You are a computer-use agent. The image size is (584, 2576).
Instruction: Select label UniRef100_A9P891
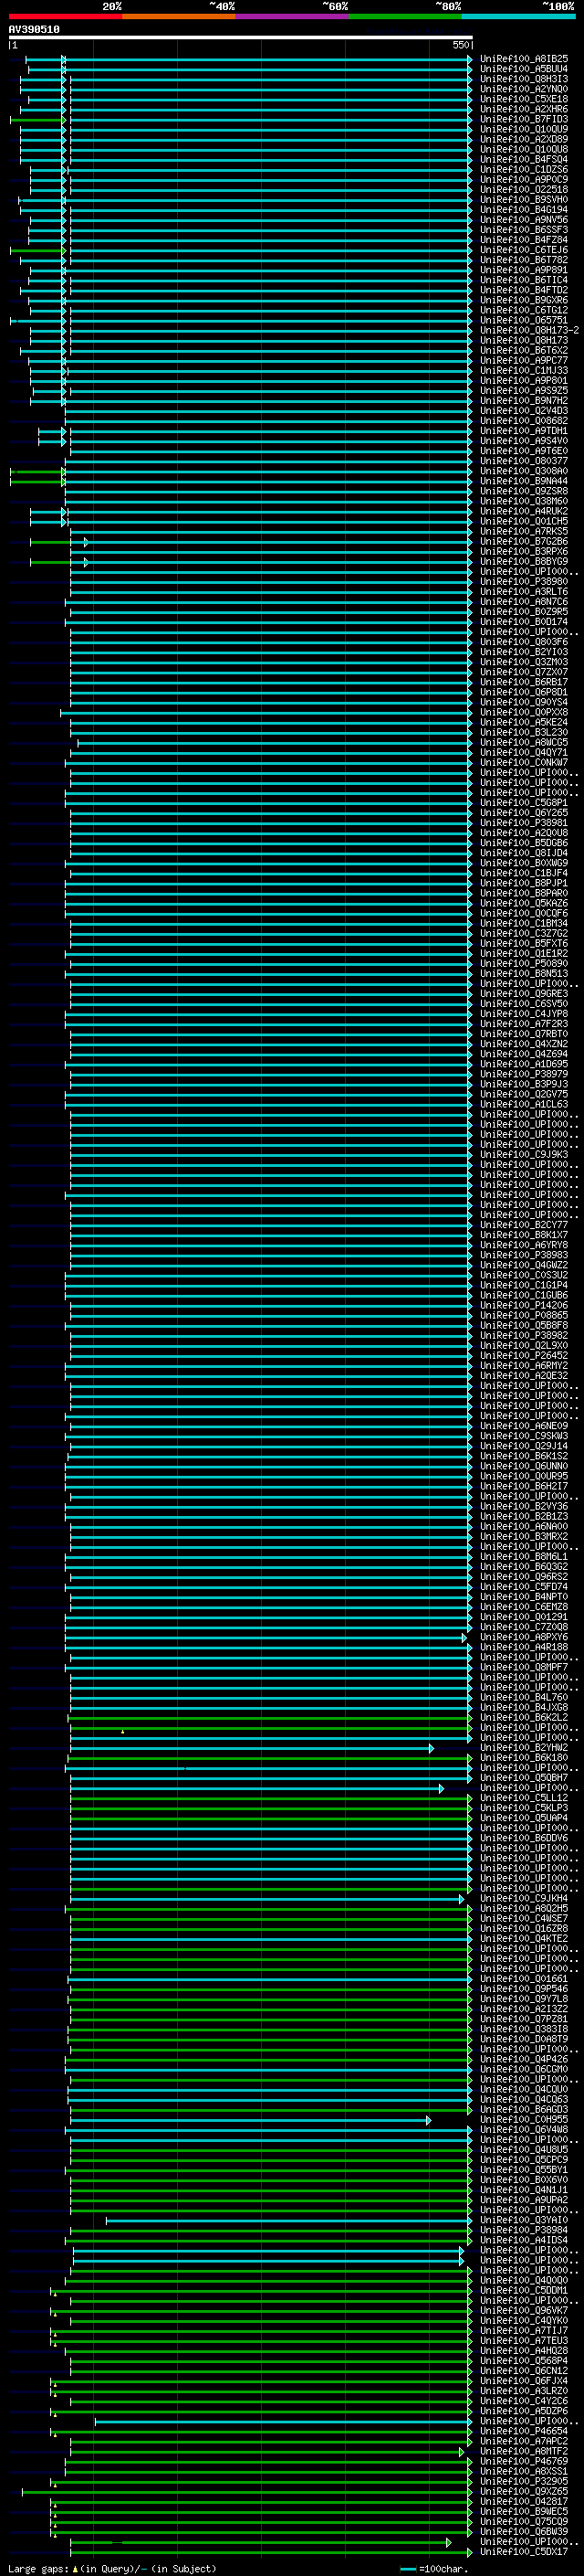pos(524,270)
